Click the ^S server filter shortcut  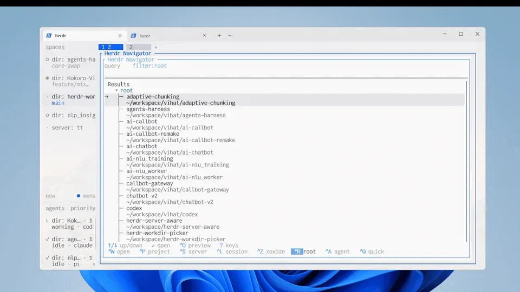[x=193, y=251]
